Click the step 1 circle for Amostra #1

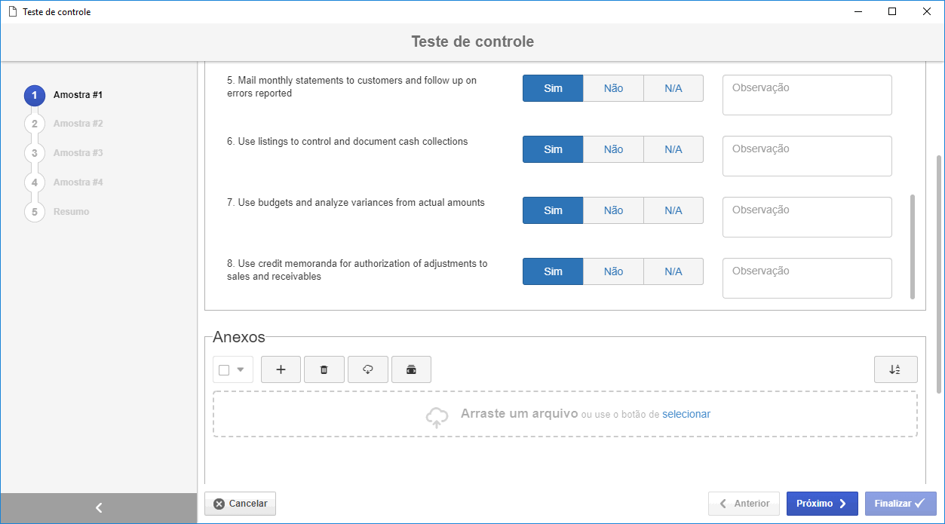tap(34, 96)
